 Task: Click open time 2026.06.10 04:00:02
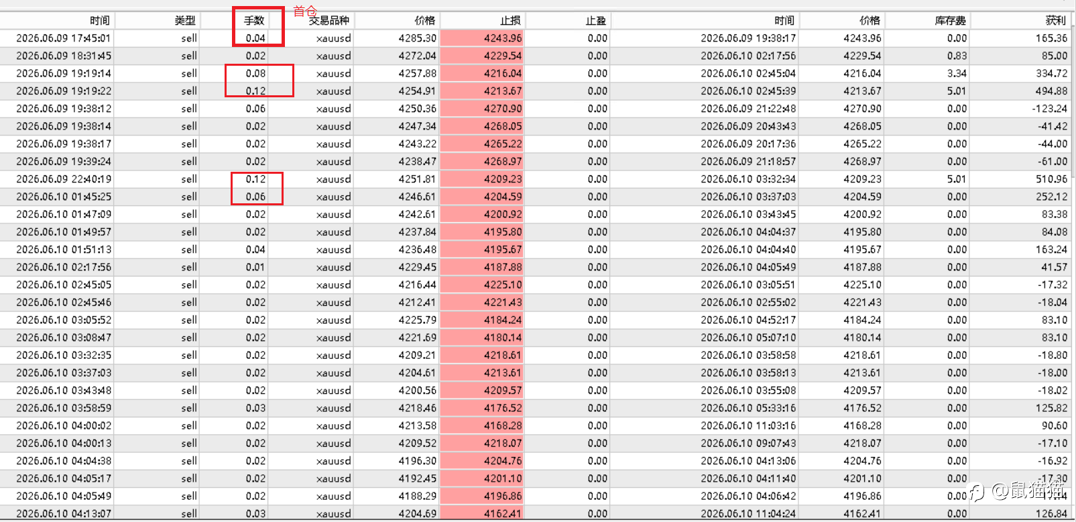pos(64,425)
